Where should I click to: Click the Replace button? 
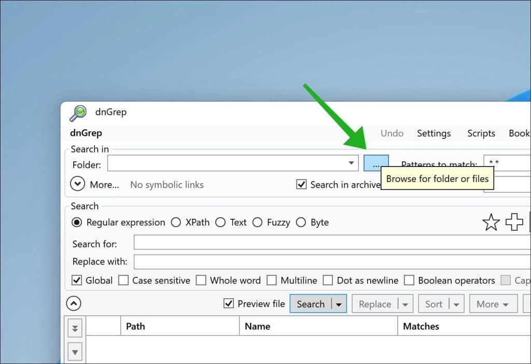375,304
